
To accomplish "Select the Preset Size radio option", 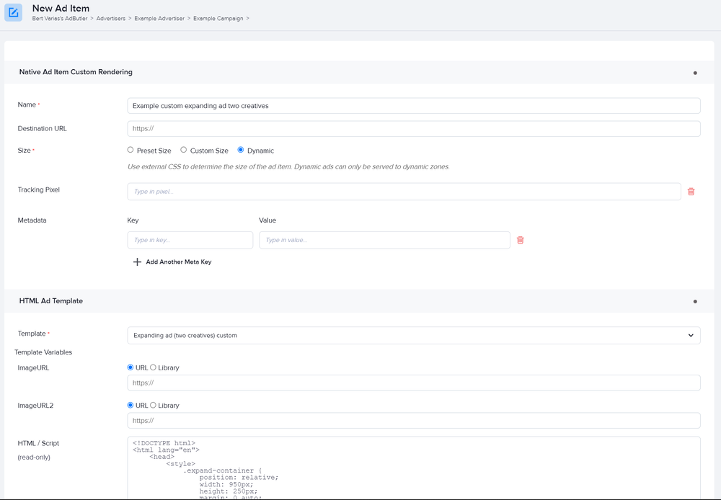I will (x=131, y=150).
